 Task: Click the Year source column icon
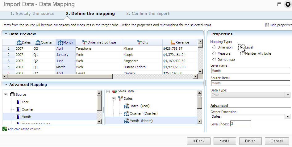pyautogui.click(x=18, y=102)
